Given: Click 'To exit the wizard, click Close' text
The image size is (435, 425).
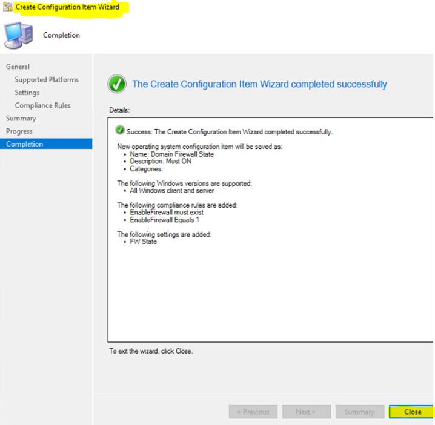Looking at the screenshot, I should [151, 351].
